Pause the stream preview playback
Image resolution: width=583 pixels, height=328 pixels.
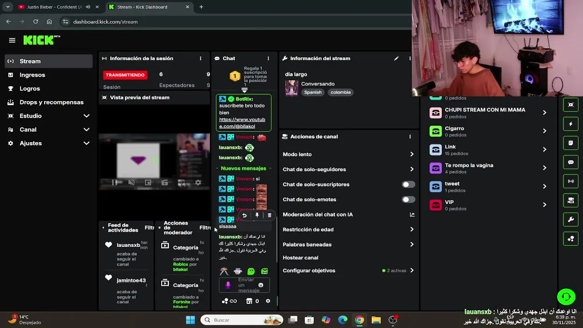(x=115, y=183)
